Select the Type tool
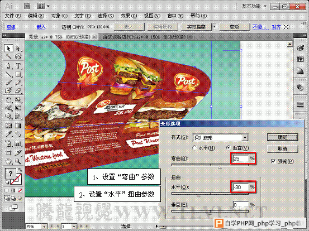The width and height of the screenshot is (309, 231). click(x=18, y=65)
